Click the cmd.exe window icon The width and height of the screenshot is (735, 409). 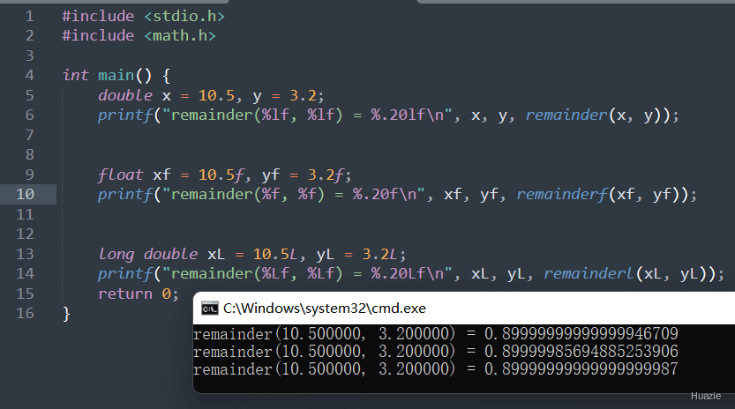(209, 309)
